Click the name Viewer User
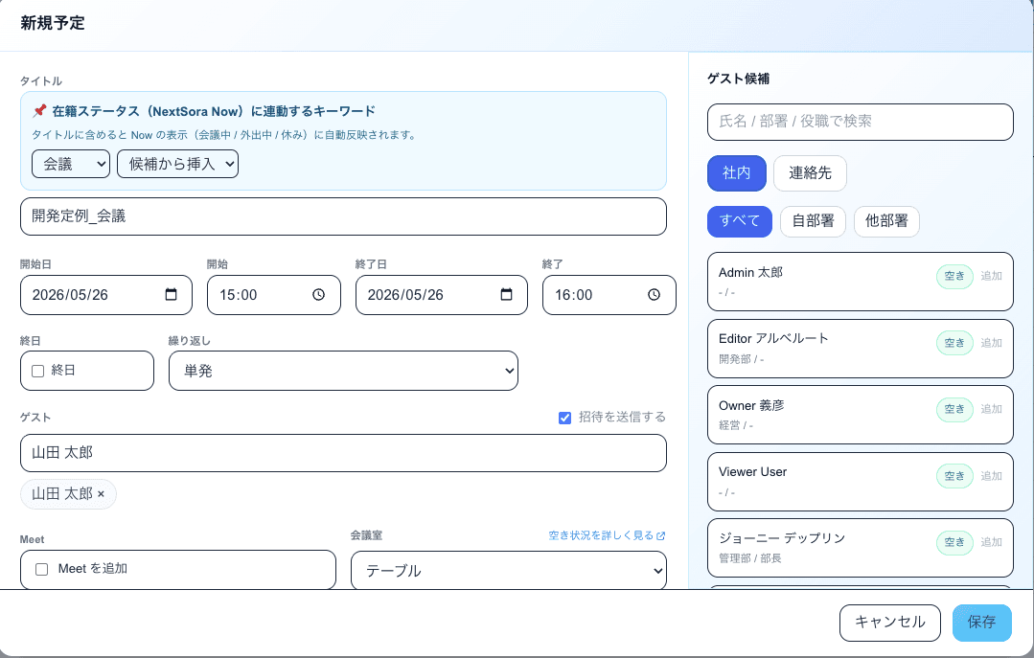 pyautogui.click(x=752, y=472)
